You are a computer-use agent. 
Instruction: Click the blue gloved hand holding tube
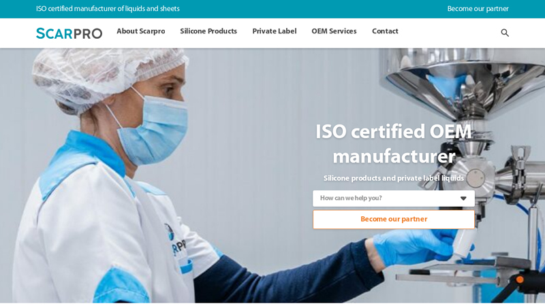tap(416, 247)
